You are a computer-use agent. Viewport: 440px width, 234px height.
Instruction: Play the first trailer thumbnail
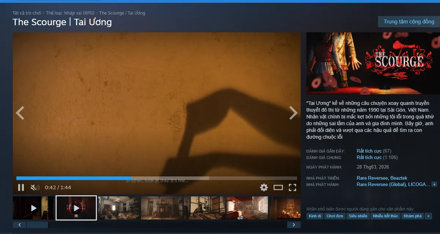click(x=33, y=208)
